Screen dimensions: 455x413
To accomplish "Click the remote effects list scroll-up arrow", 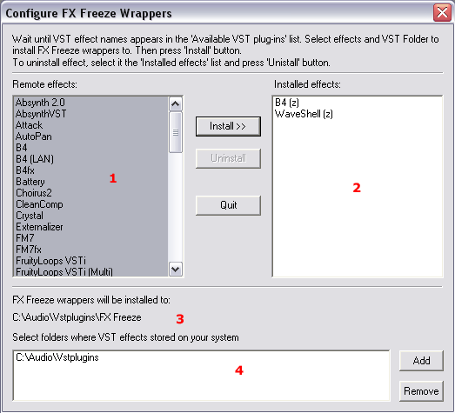I will (175, 103).
